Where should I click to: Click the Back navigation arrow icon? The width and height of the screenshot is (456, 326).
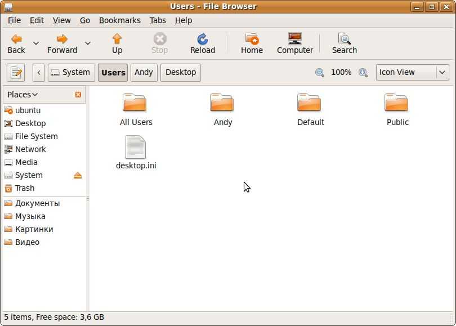tap(16, 39)
